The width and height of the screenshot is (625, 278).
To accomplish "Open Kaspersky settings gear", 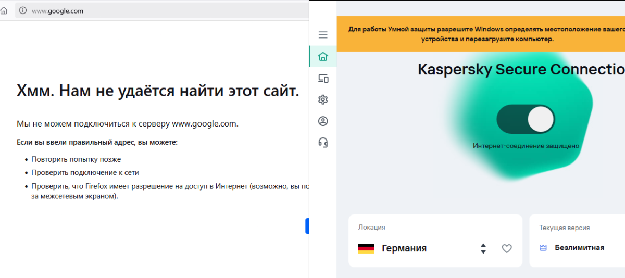I will coord(323,99).
